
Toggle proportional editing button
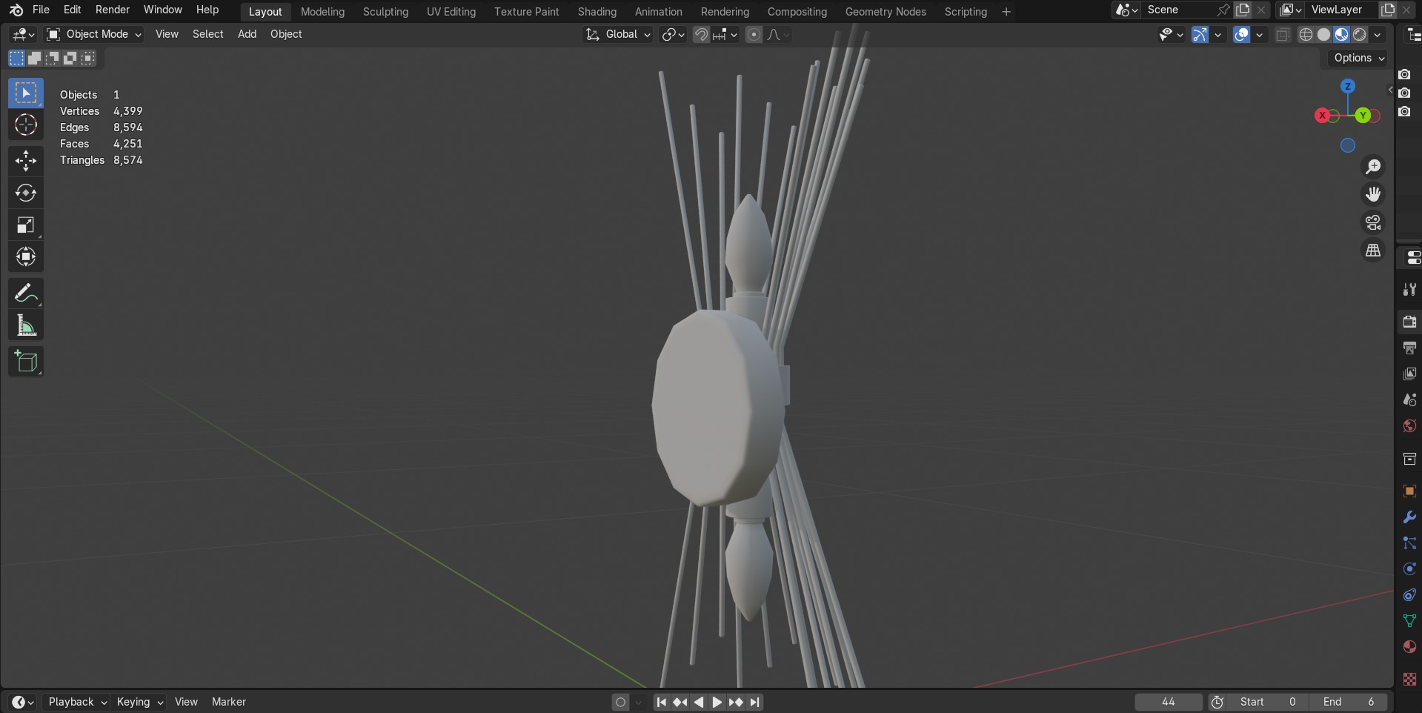pos(754,35)
